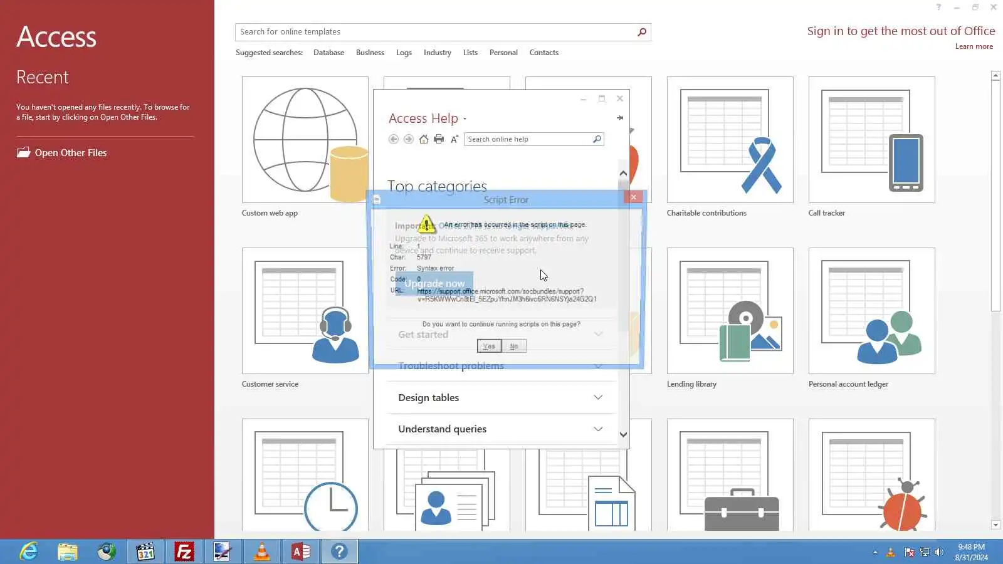
Task: Open VLC media player from the taskbar
Action: click(262, 551)
